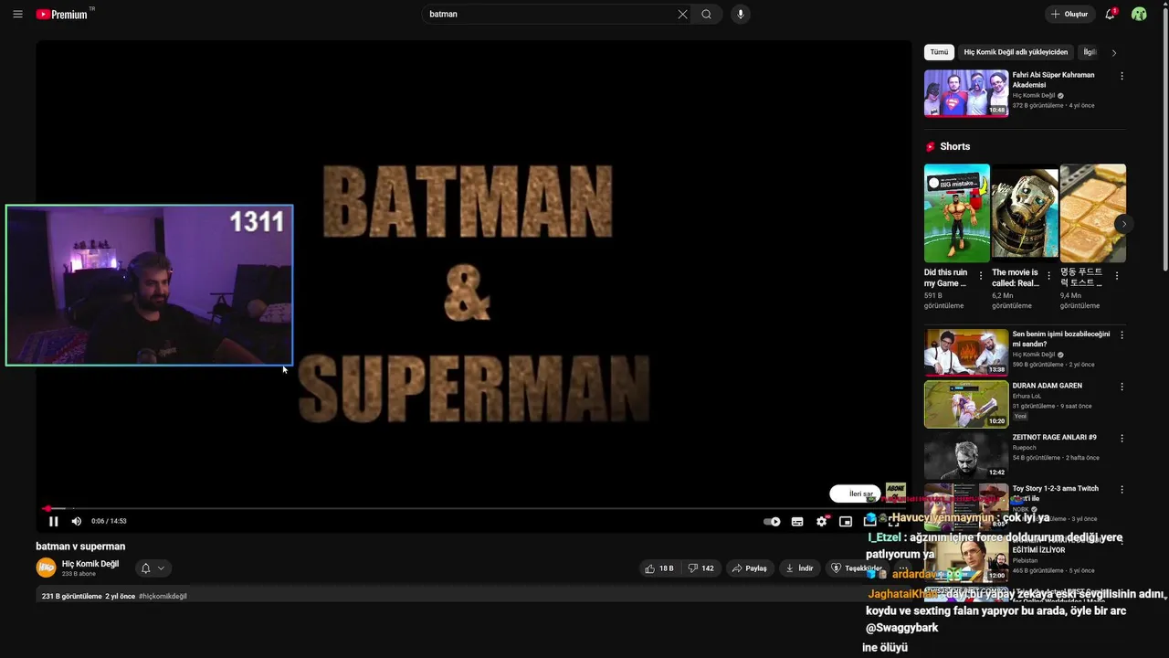Screen dimensions: 1169x658
Task: Clear the search box with X
Action: (682, 14)
